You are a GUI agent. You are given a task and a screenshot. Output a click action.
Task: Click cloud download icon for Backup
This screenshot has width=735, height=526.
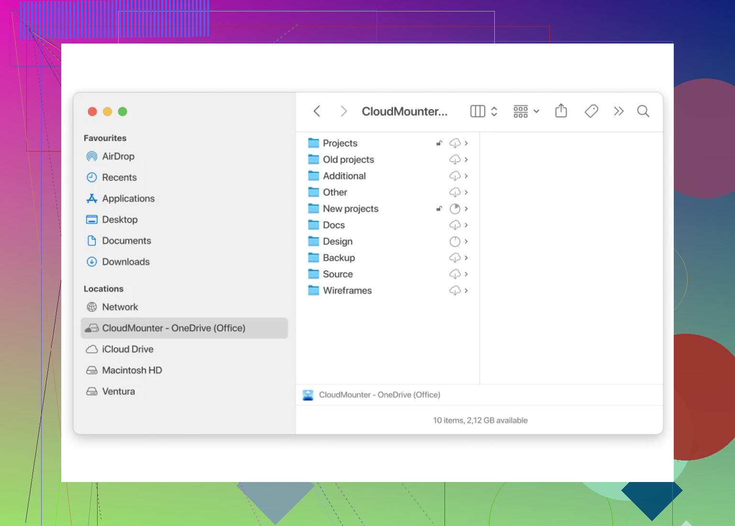(455, 258)
